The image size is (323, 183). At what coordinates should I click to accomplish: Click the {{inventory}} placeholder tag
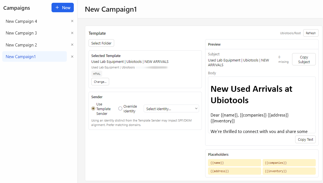pyautogui.click(x=289, y=171)
